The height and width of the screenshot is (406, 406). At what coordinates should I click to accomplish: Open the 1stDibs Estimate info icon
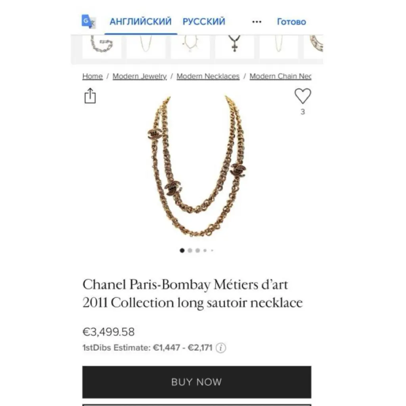coord(221,348)
